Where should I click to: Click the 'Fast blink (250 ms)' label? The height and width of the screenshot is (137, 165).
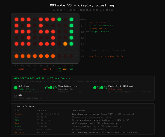coord(120,86)
